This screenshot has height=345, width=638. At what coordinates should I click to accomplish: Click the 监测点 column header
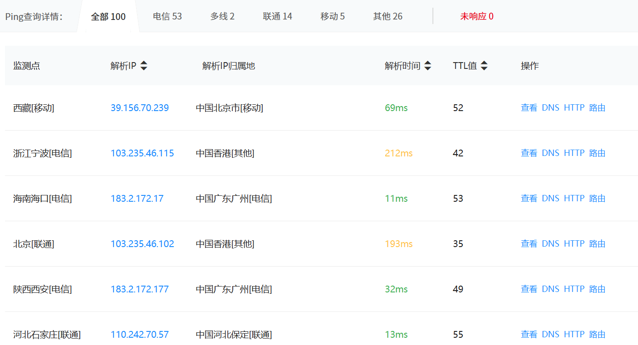pos(27,66)
